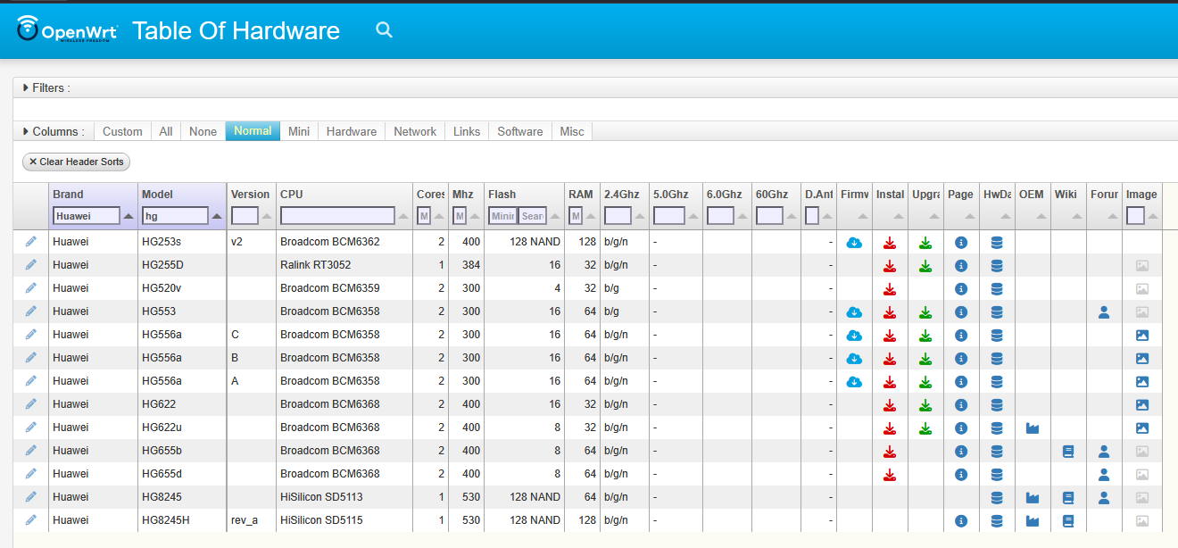Click green upgrade icon for HG255D
The image size is (1178, 548).
[x=925, y=265]
